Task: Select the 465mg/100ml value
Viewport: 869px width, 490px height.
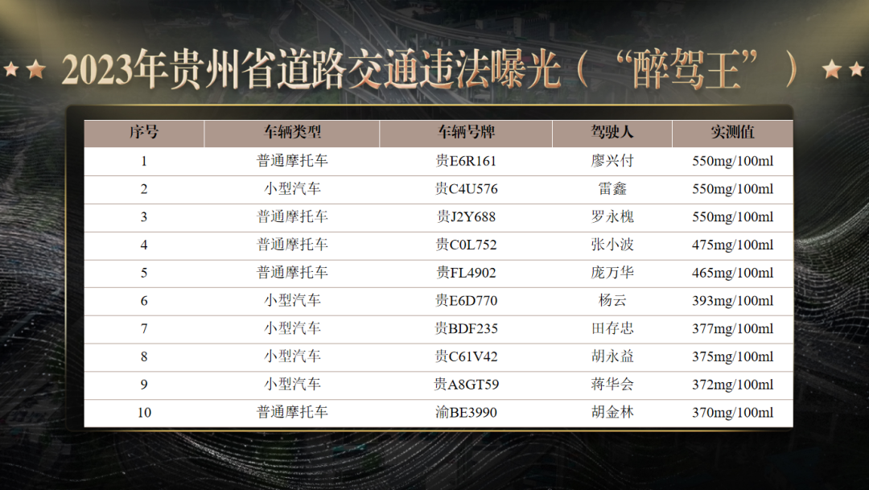Action: pos(733,273)
